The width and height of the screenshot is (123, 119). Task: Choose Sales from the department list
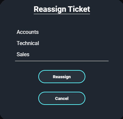(x=62, y=54)
